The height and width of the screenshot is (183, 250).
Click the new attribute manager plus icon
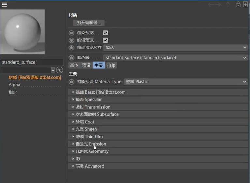tap(245, 5)
